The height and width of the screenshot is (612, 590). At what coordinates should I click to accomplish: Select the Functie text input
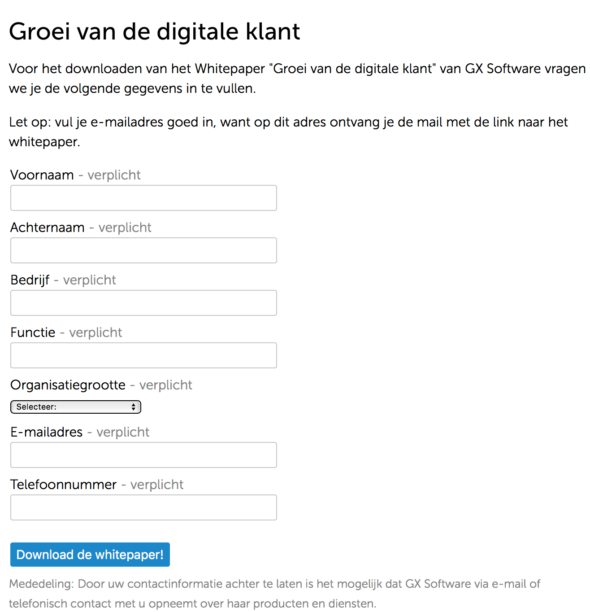click(x=143, y=355)
